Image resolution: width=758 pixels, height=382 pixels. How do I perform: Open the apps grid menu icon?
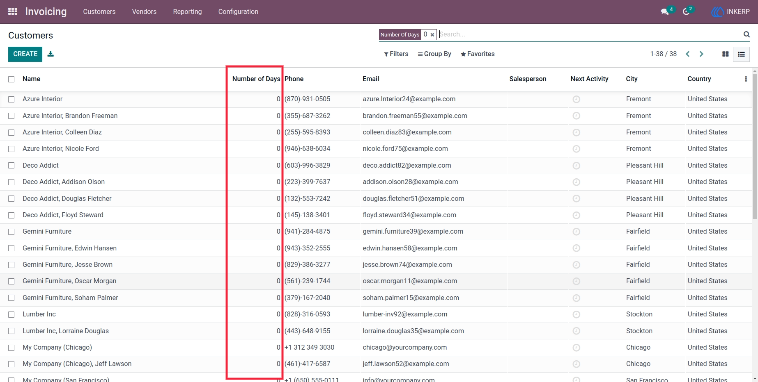coord(13,11)
